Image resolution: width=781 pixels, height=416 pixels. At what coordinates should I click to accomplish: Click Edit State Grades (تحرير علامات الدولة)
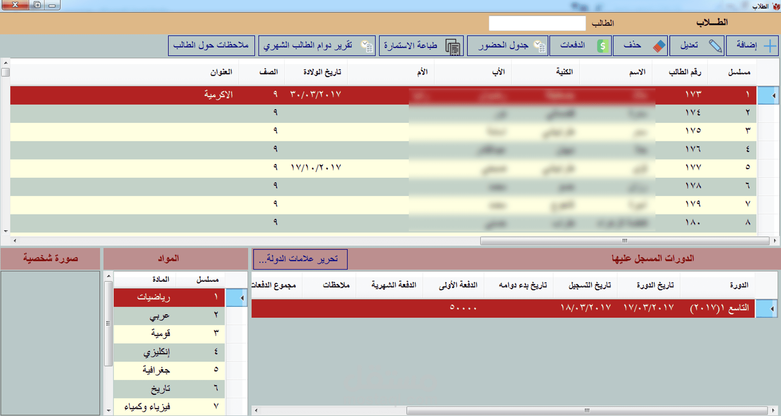click(x=300, y=259)
